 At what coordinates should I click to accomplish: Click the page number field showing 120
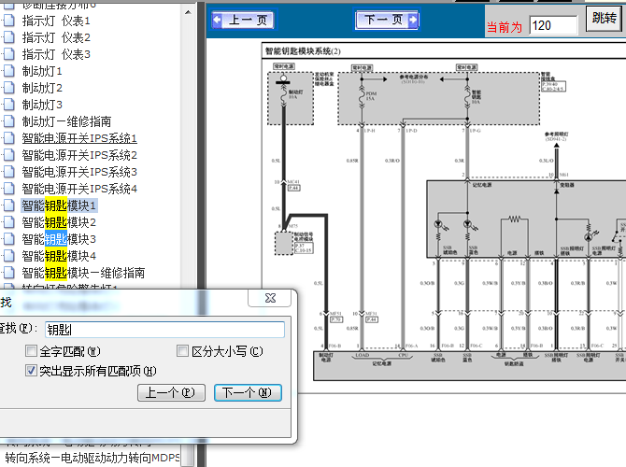pyautogui.click(x=553, y=25)
